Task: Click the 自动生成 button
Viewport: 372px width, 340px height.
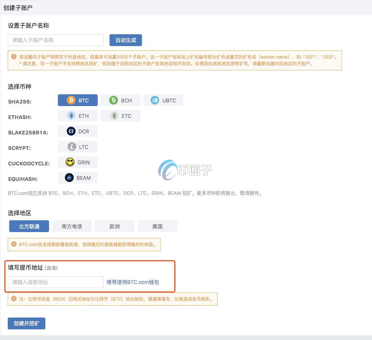Action: [x=125, y=40]
